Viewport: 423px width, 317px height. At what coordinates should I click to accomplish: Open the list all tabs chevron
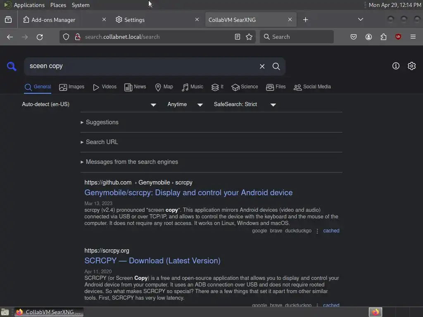tap(360, 19)
